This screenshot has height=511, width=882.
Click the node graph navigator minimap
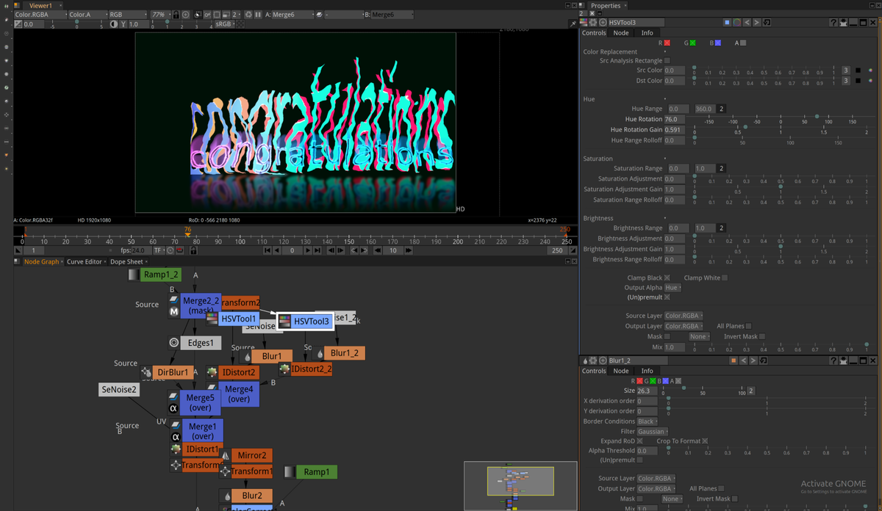tap(520, 485)
